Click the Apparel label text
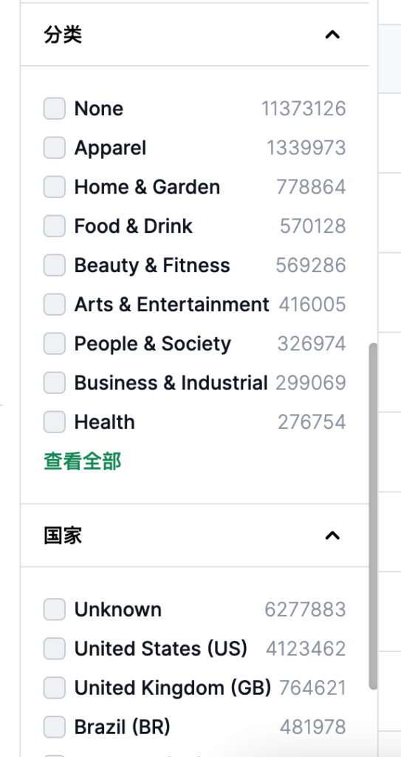Viewport: 401px width, 757px height. click(x=110, y=148)
